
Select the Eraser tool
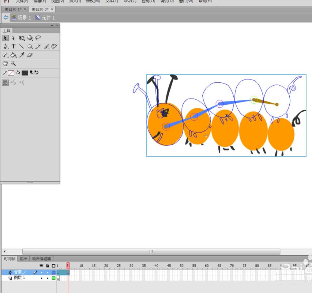tap(30, 55)
